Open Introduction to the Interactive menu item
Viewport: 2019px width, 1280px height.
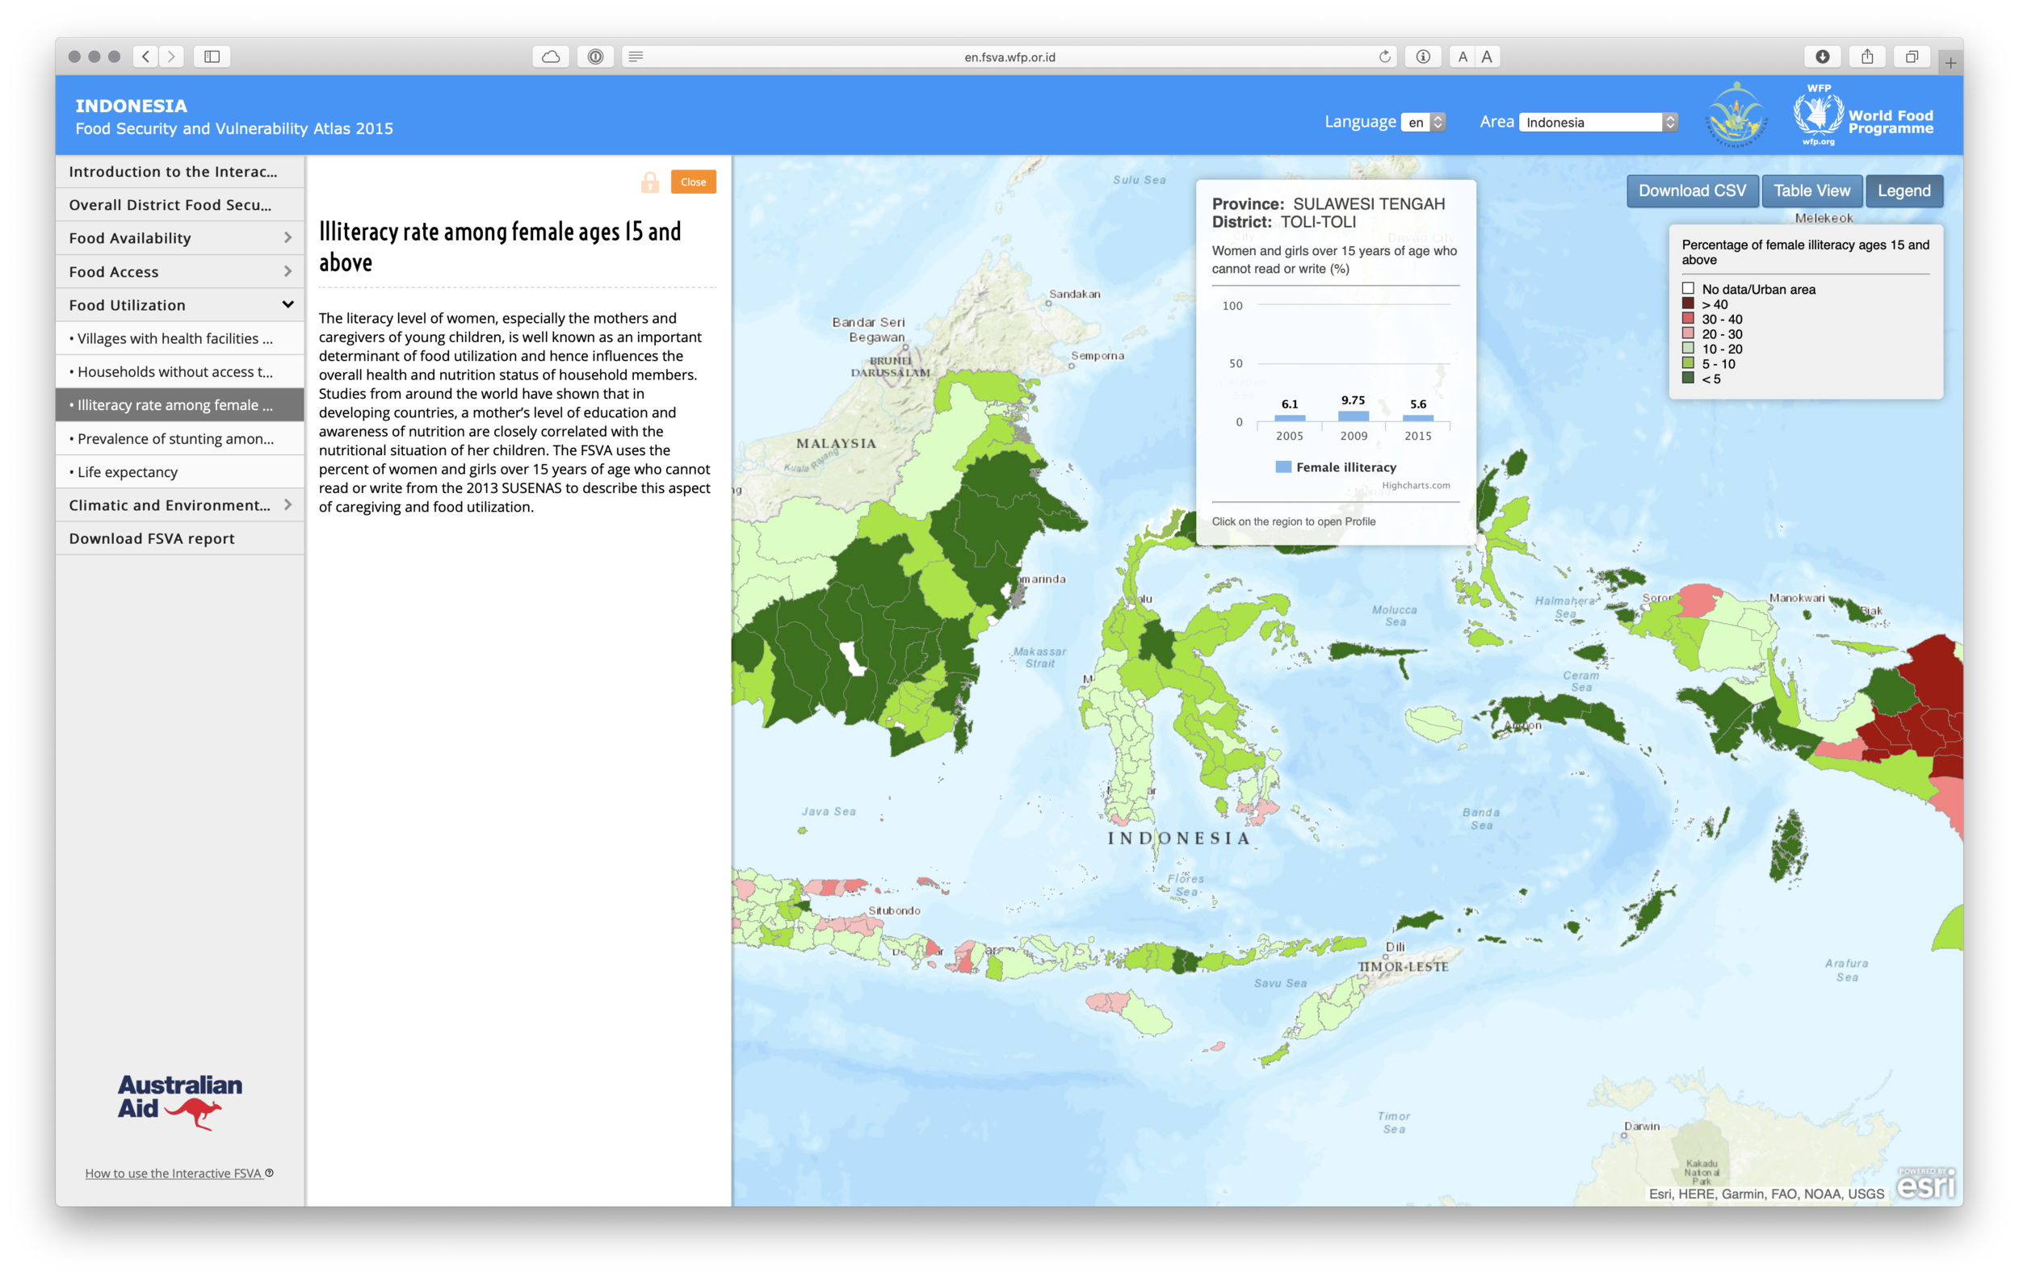179,172
